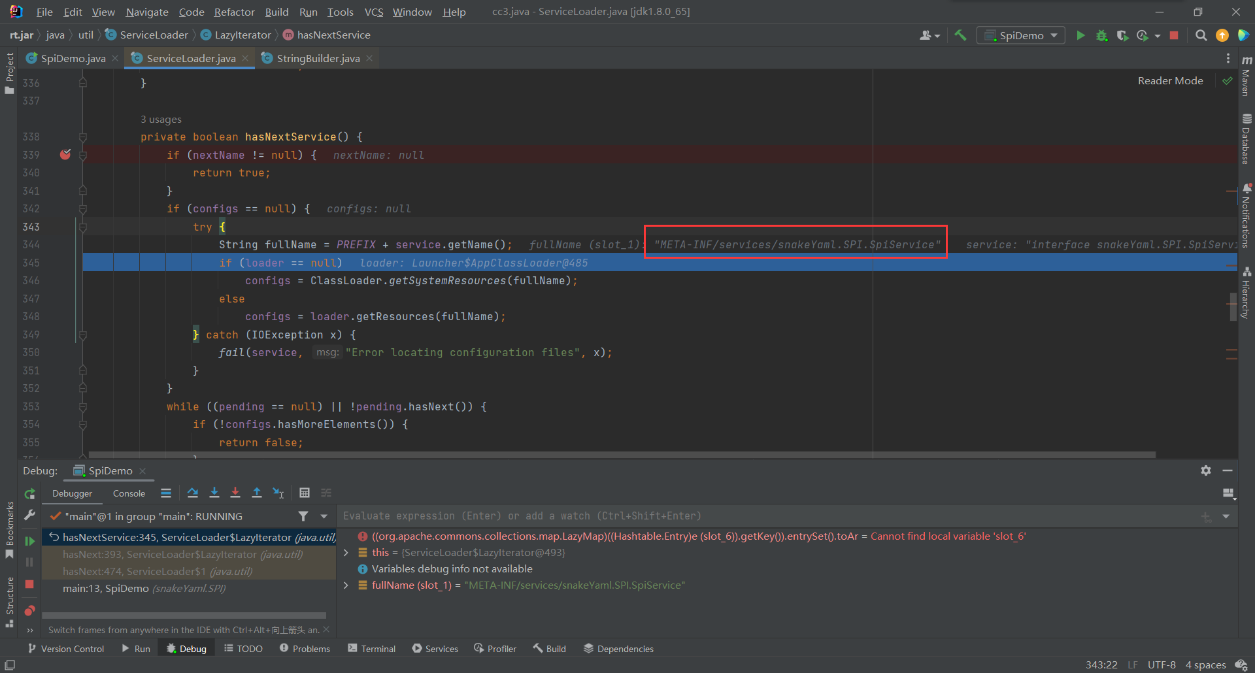Expand more debug toolbar actions chevrons
Image resolution: width=1255 pixels, height=673 pixels.
point(29,630)
